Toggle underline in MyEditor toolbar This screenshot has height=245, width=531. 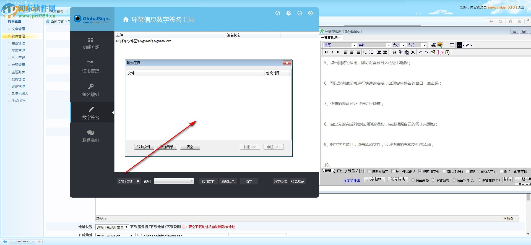(338, 52)
